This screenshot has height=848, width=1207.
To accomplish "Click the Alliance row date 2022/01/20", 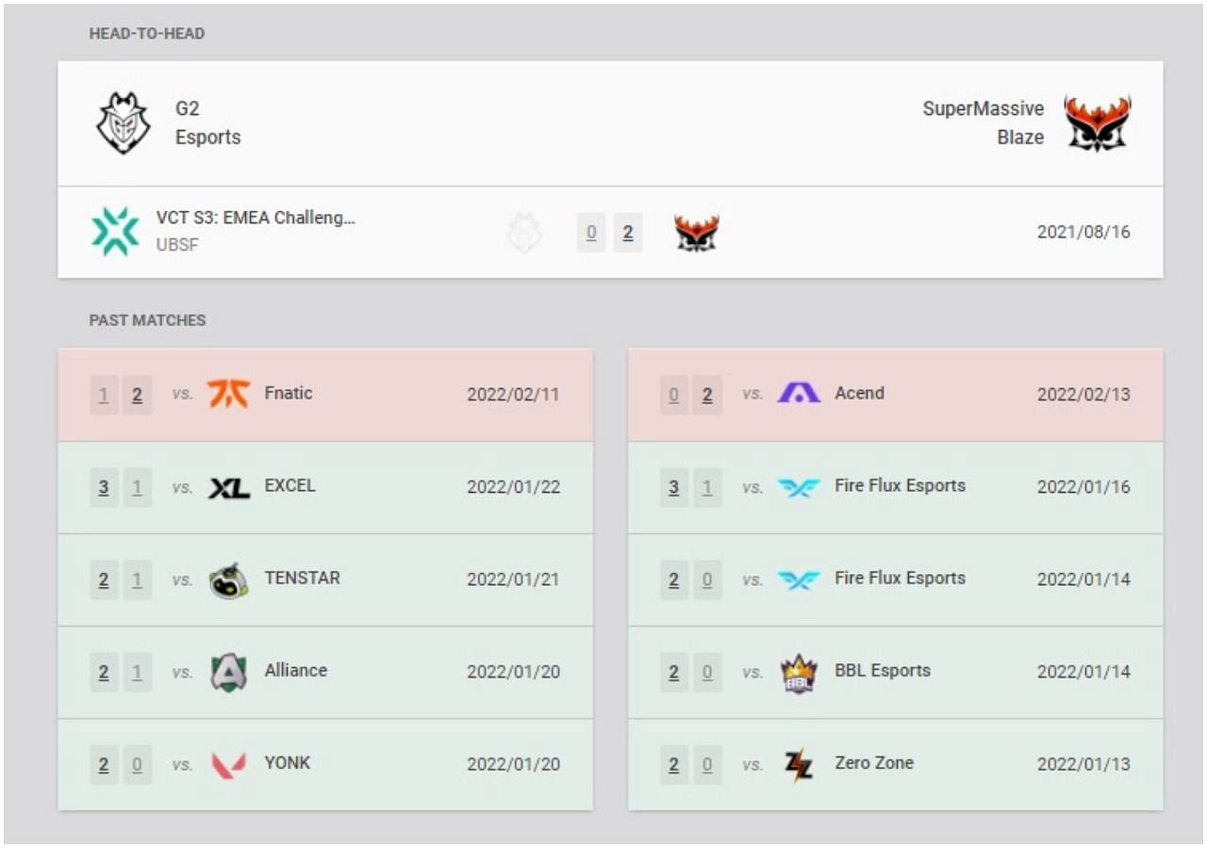I will (513, 672).
